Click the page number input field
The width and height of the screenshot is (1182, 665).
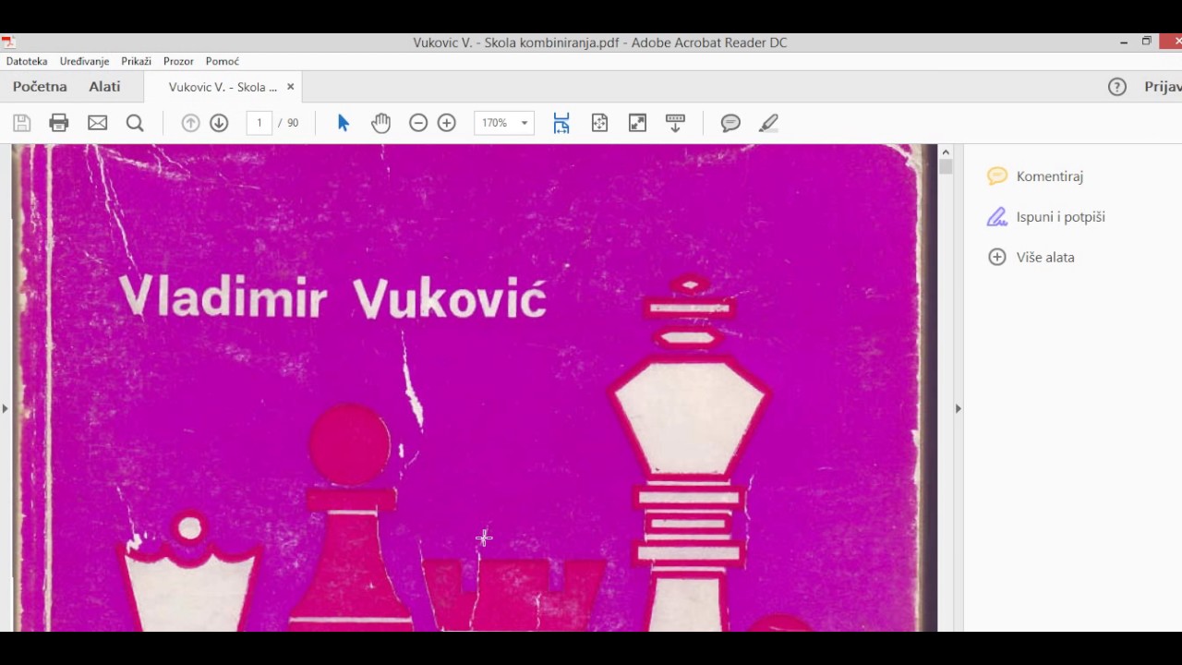coord(259,123)
